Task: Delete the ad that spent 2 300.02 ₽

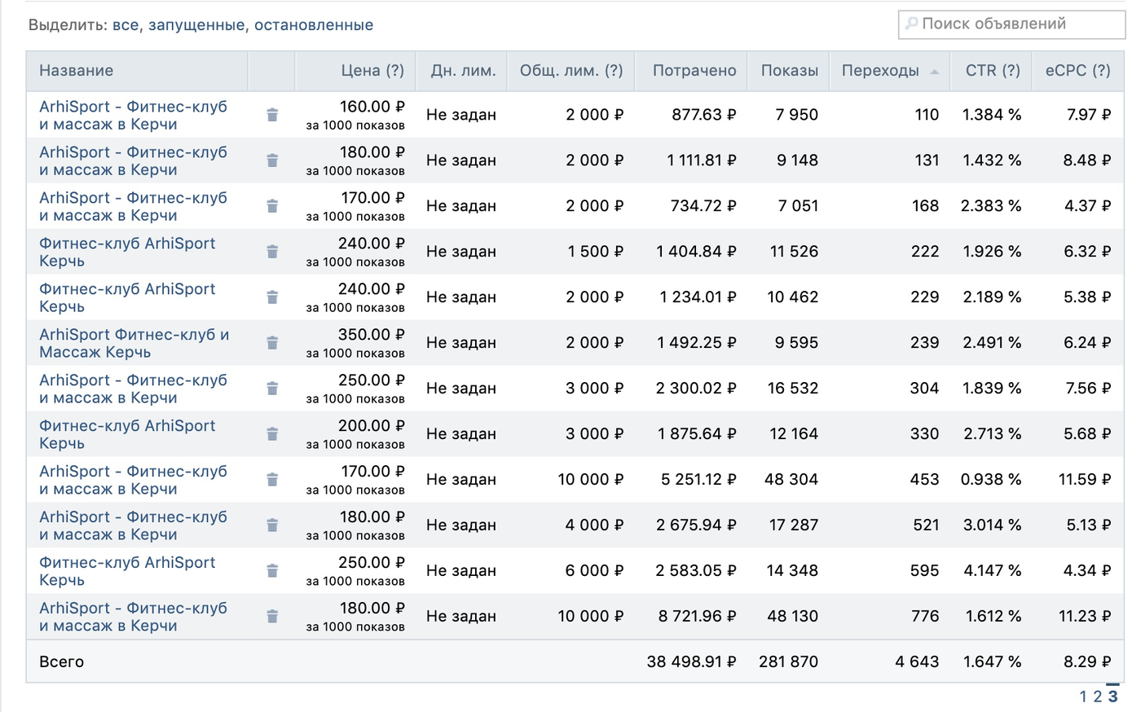Action: [x=272, y=389]
